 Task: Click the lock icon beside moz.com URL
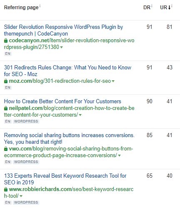pyautogui.click(x=6, y=81)
